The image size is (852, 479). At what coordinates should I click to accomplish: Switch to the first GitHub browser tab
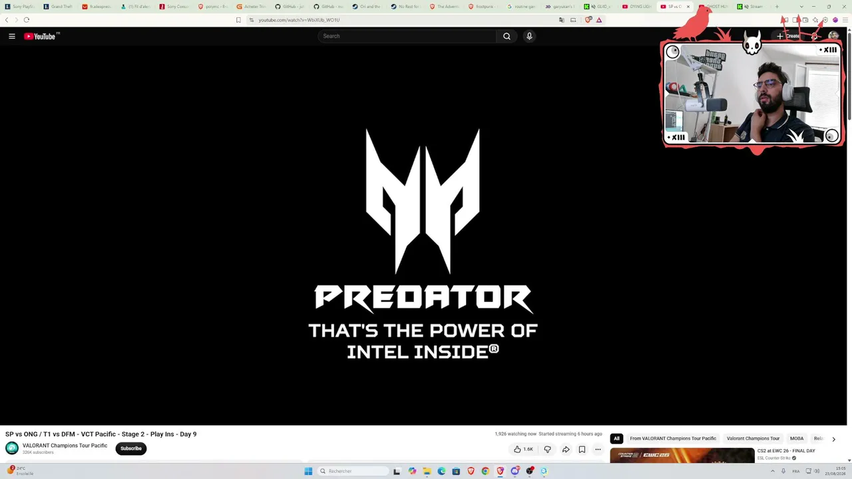tap(290, 7)
